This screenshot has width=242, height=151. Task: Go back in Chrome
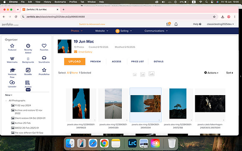pyautogui.click(x=4, y=17)
